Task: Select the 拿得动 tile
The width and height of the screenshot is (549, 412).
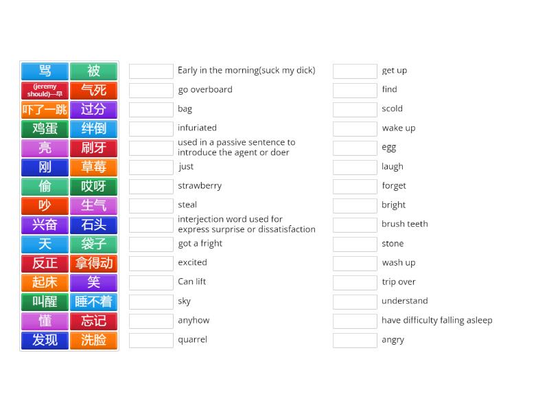Action: point(93,264)
